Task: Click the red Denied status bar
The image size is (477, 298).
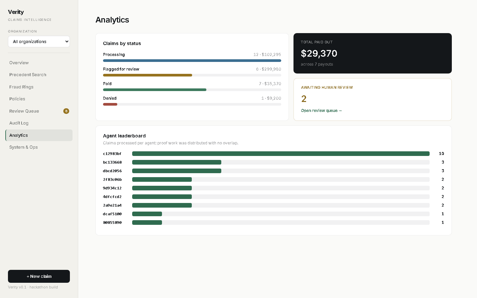Action: [110, 104]
